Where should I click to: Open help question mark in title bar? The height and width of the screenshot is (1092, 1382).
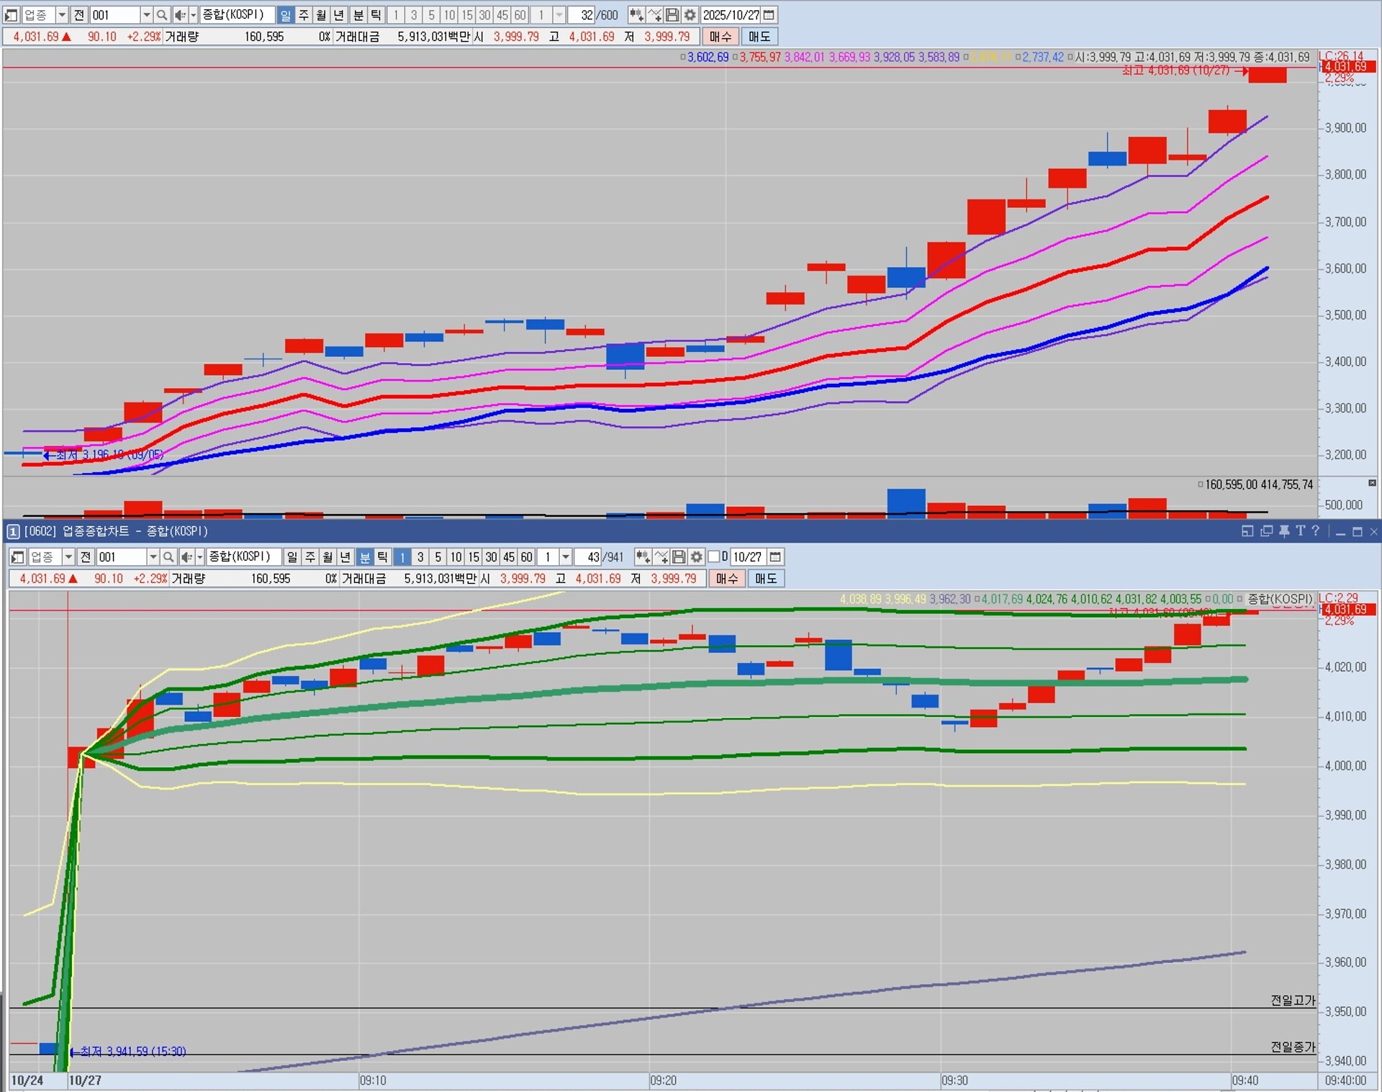pos(1316,531)
